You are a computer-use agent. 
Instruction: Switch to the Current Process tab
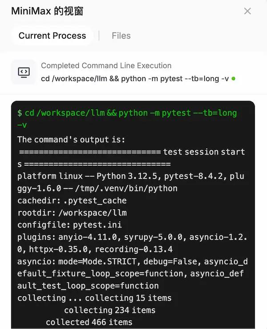tap(53, 36)
